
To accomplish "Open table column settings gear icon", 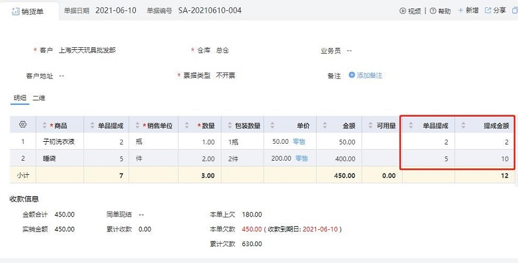I will [23, 124].
